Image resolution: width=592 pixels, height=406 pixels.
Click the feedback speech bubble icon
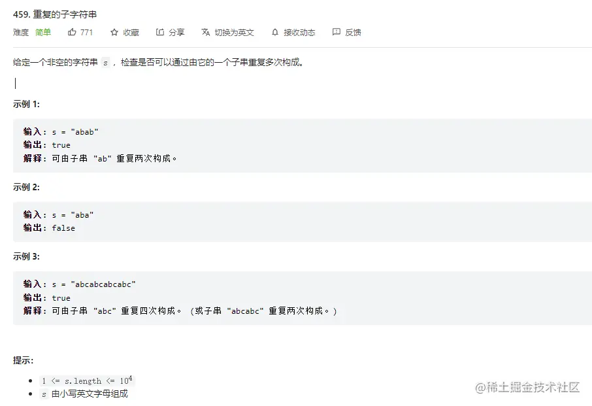click(337, 32)
